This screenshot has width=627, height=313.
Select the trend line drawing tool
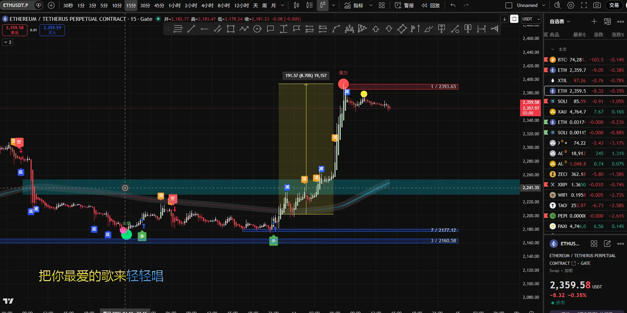(191, 29)
